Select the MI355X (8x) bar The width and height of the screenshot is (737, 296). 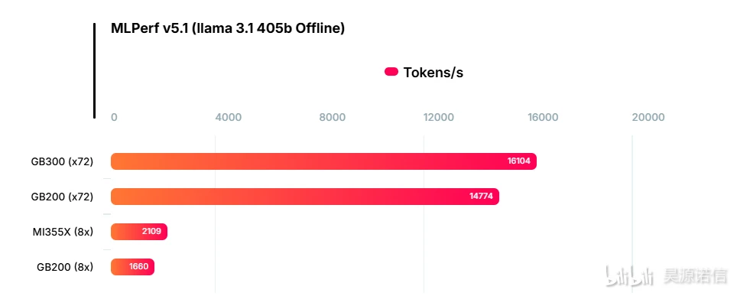139,232
